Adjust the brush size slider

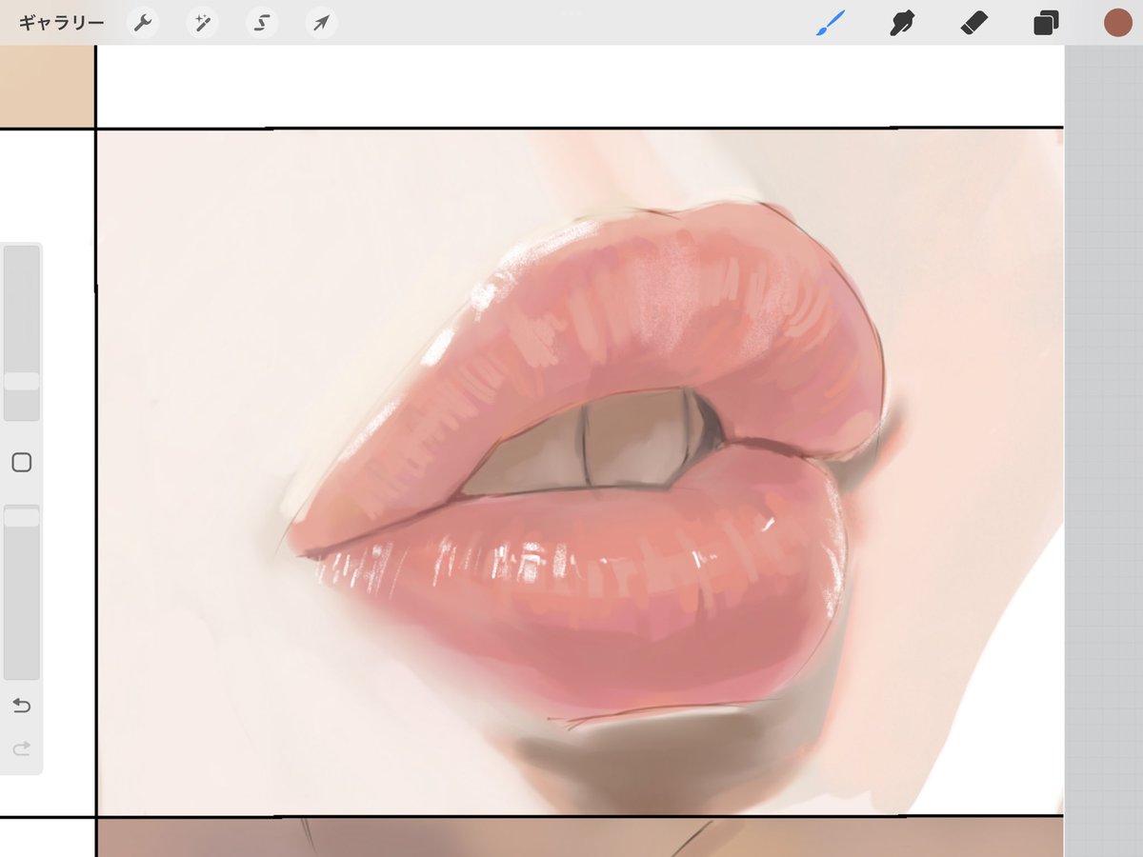point(22,333)
